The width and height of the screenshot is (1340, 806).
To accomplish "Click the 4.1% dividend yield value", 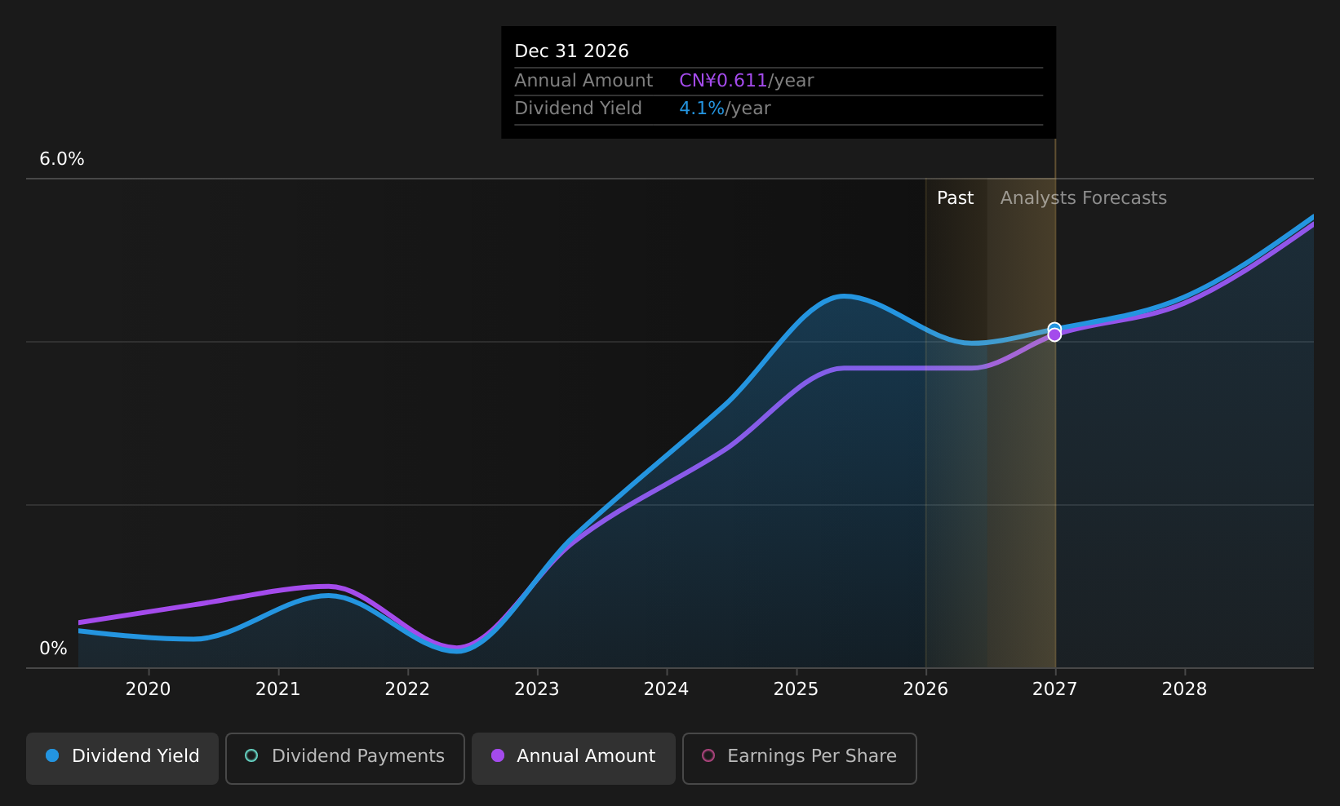I will point(702,108).
